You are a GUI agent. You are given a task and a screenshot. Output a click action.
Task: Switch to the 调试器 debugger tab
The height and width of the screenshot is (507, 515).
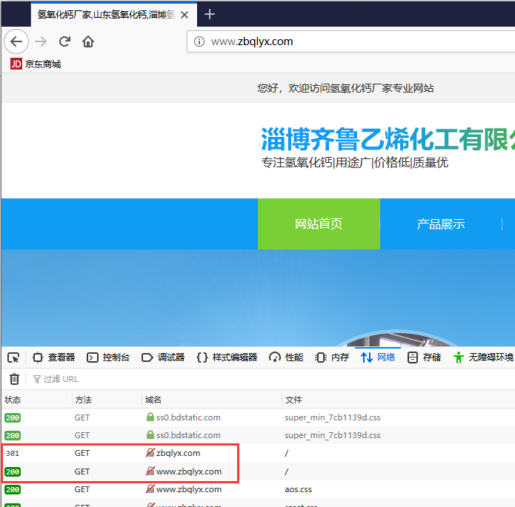point(163,357)
